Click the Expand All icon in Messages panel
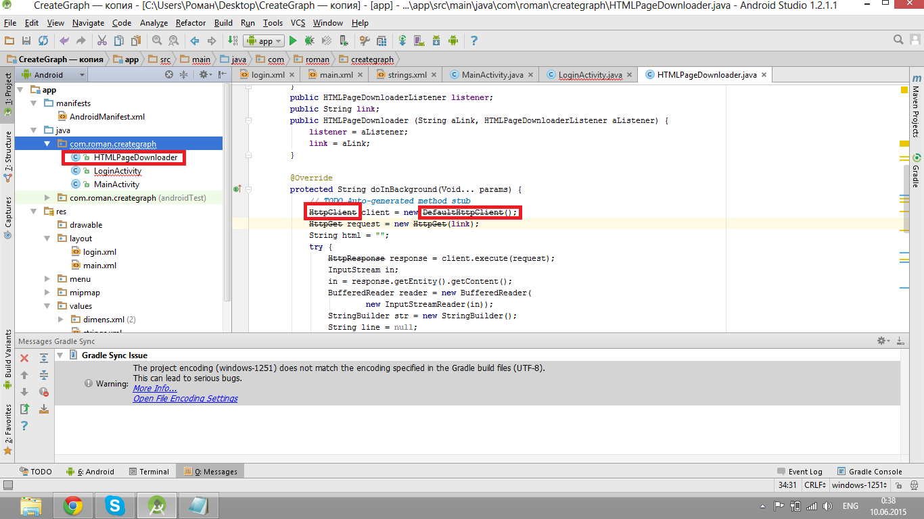 click(44, 358)
